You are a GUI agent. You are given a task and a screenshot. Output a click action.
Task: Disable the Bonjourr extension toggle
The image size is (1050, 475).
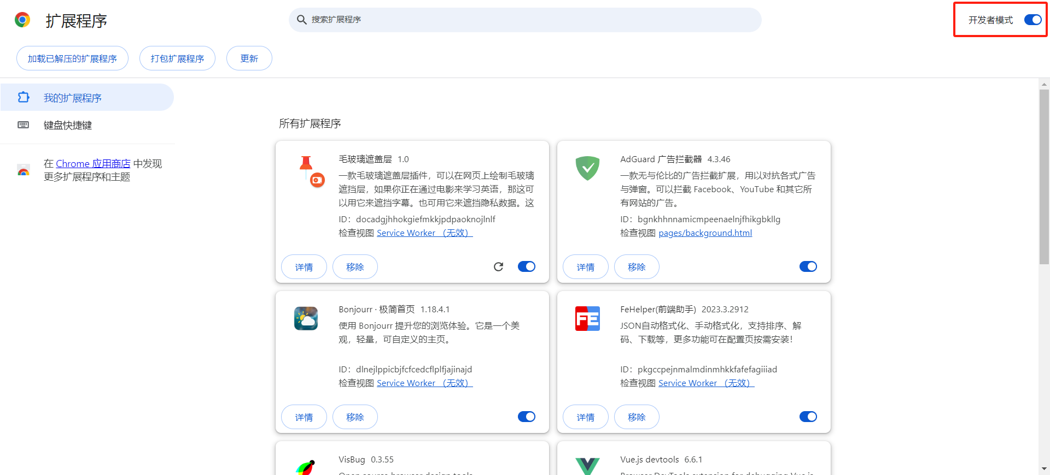527,417
